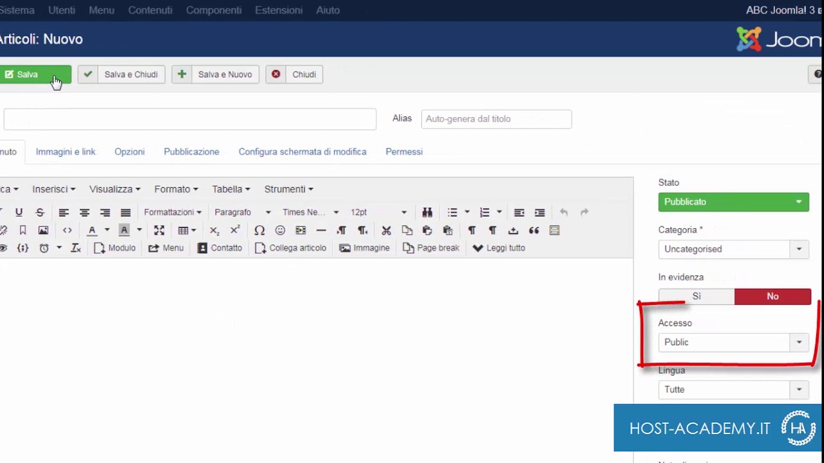Open the Paragrafo format dropdown

[x=243, y=212]
